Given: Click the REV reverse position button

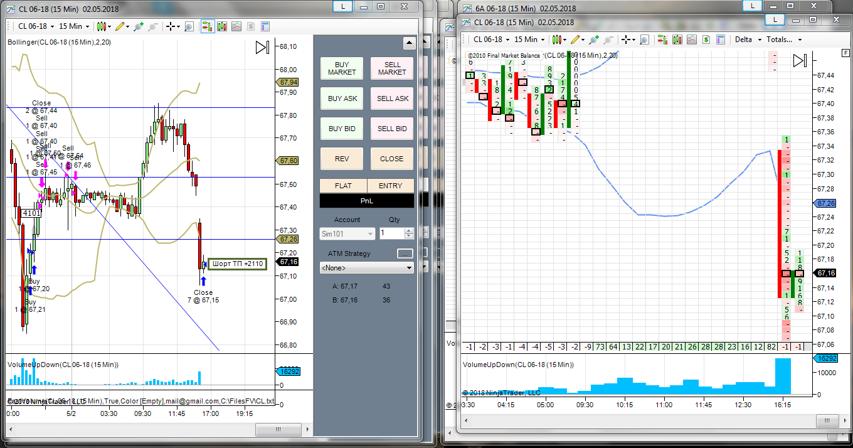Looking at the screenshot, I should coord(342,159).
